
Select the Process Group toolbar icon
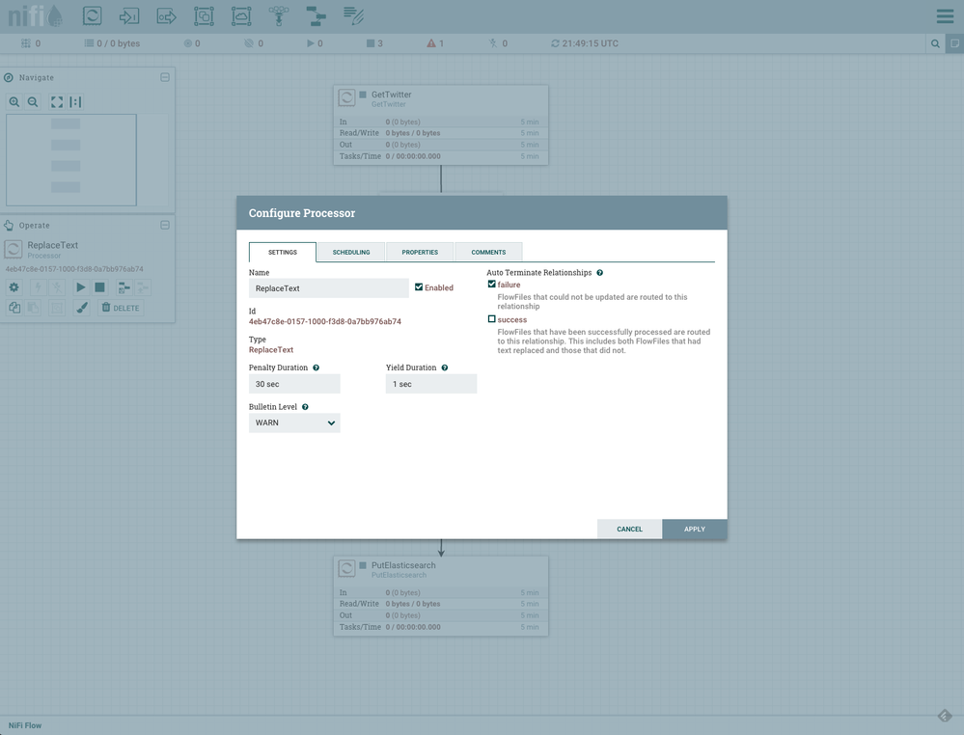pos(204,16)
